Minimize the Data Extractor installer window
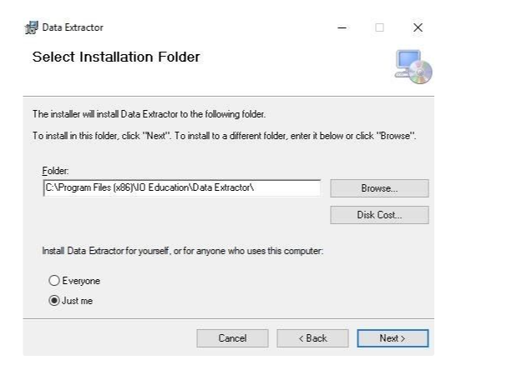The width and height of the screenshot is (507, 390). click(x=342, y=27)
